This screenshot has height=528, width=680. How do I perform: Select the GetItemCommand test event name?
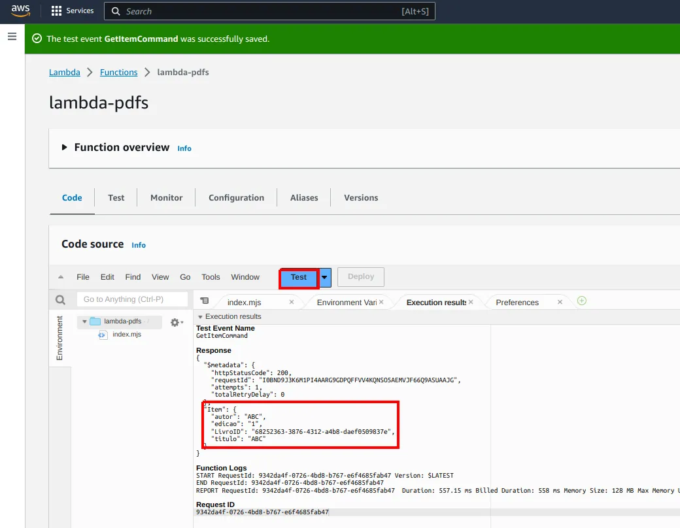[222, 336]
